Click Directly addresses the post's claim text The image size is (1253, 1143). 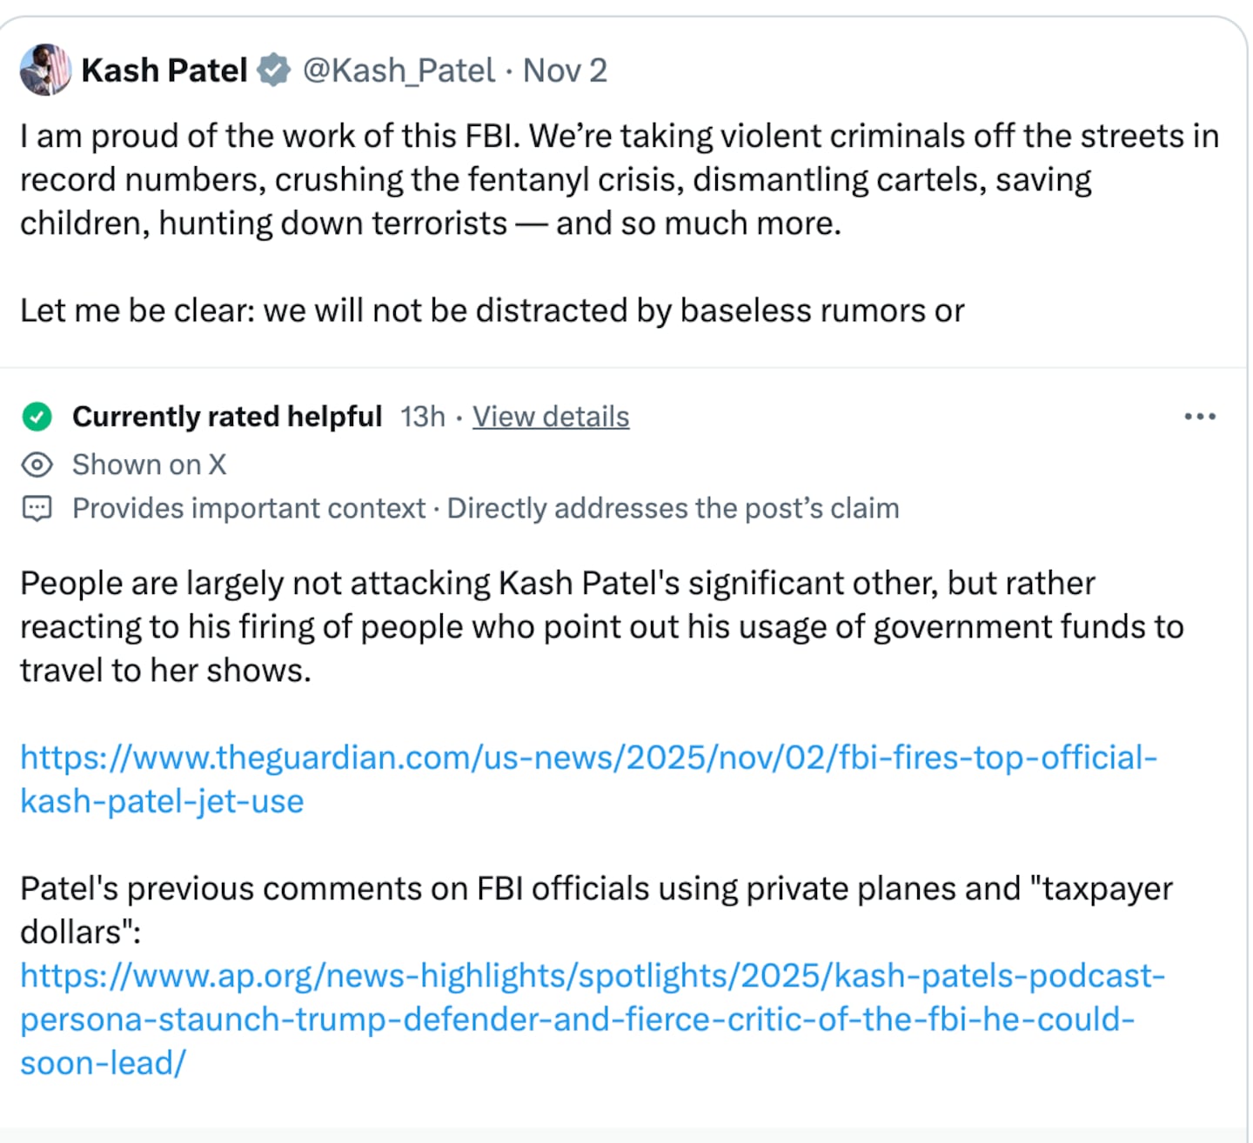[673, 508]
